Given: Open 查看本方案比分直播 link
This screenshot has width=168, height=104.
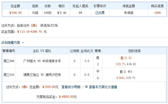Looking at the screenshot, I should 103,87.
